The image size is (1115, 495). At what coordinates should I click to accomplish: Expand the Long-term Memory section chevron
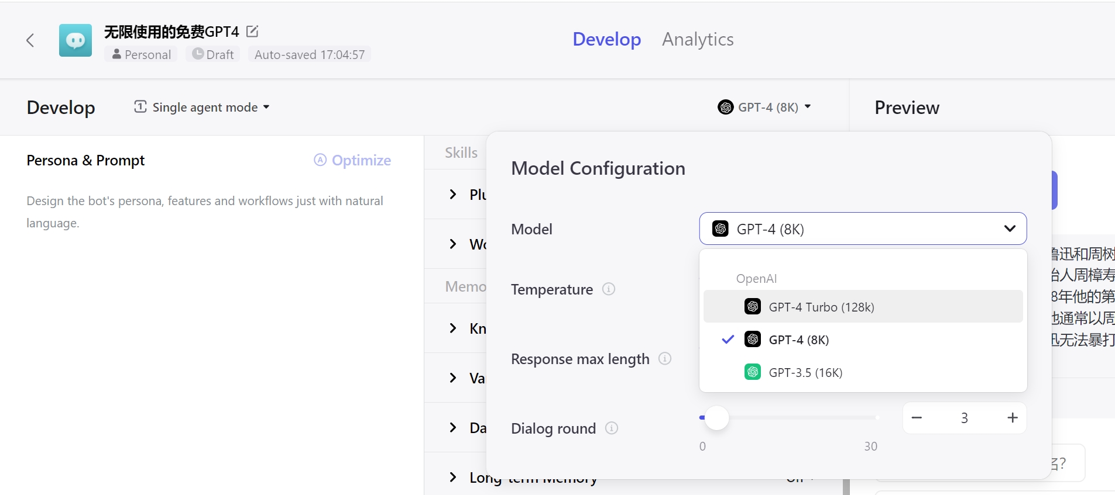(452, 477)
